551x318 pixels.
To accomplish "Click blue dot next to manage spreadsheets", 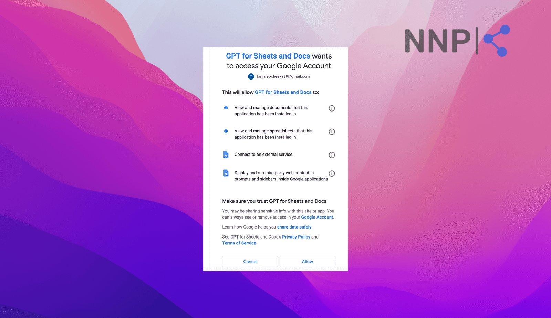I will point(226,131).
